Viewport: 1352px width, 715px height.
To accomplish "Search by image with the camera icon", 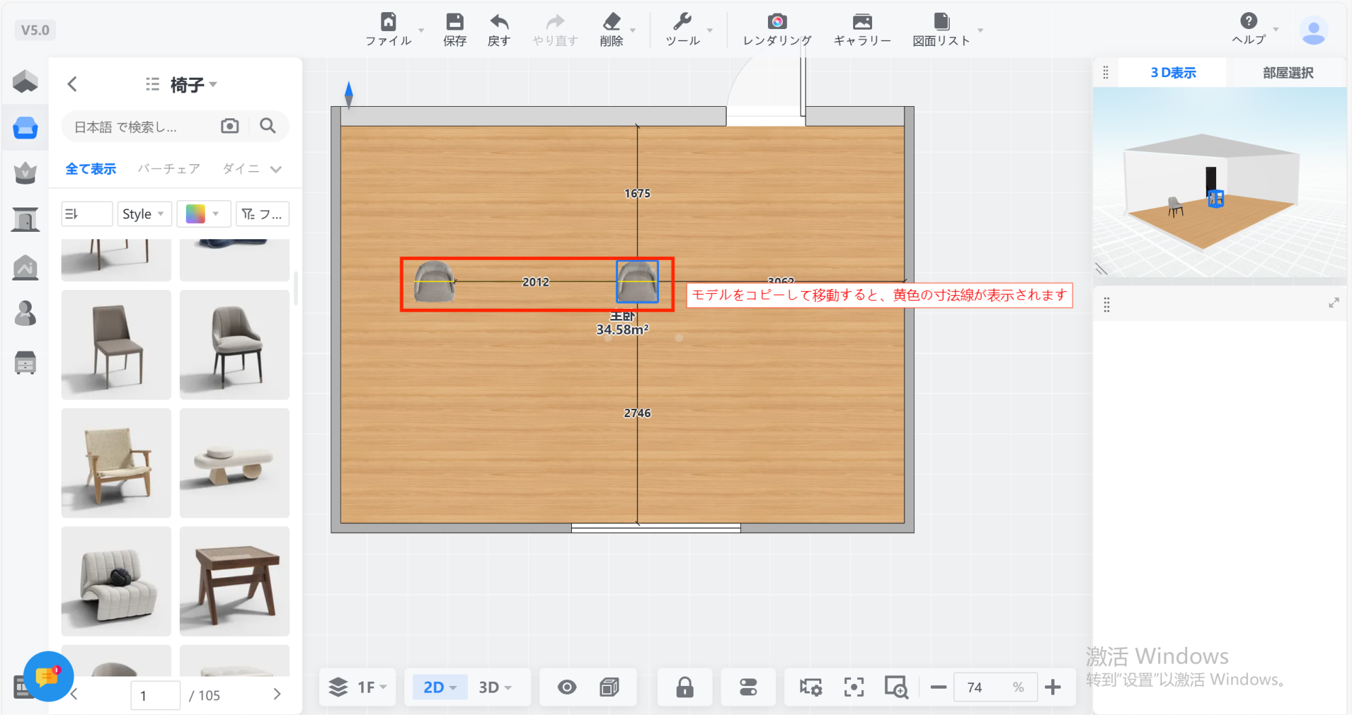I will [230, 126].
